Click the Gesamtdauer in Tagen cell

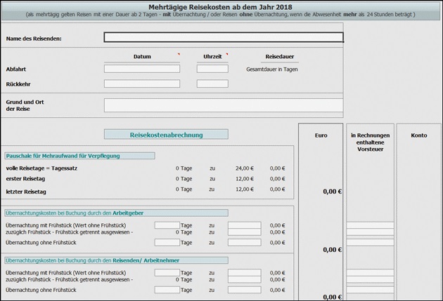point(272,69)
